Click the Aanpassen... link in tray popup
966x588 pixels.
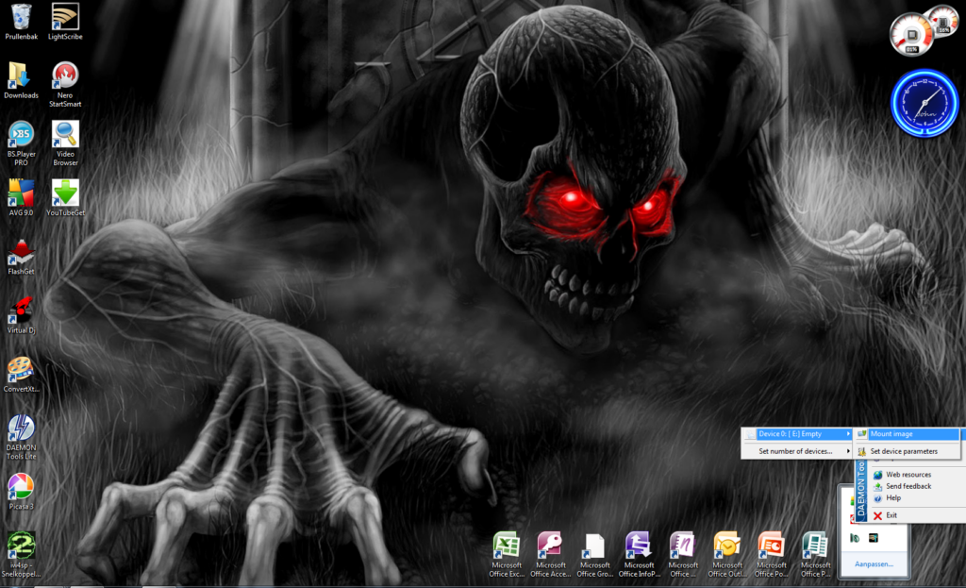874,564
